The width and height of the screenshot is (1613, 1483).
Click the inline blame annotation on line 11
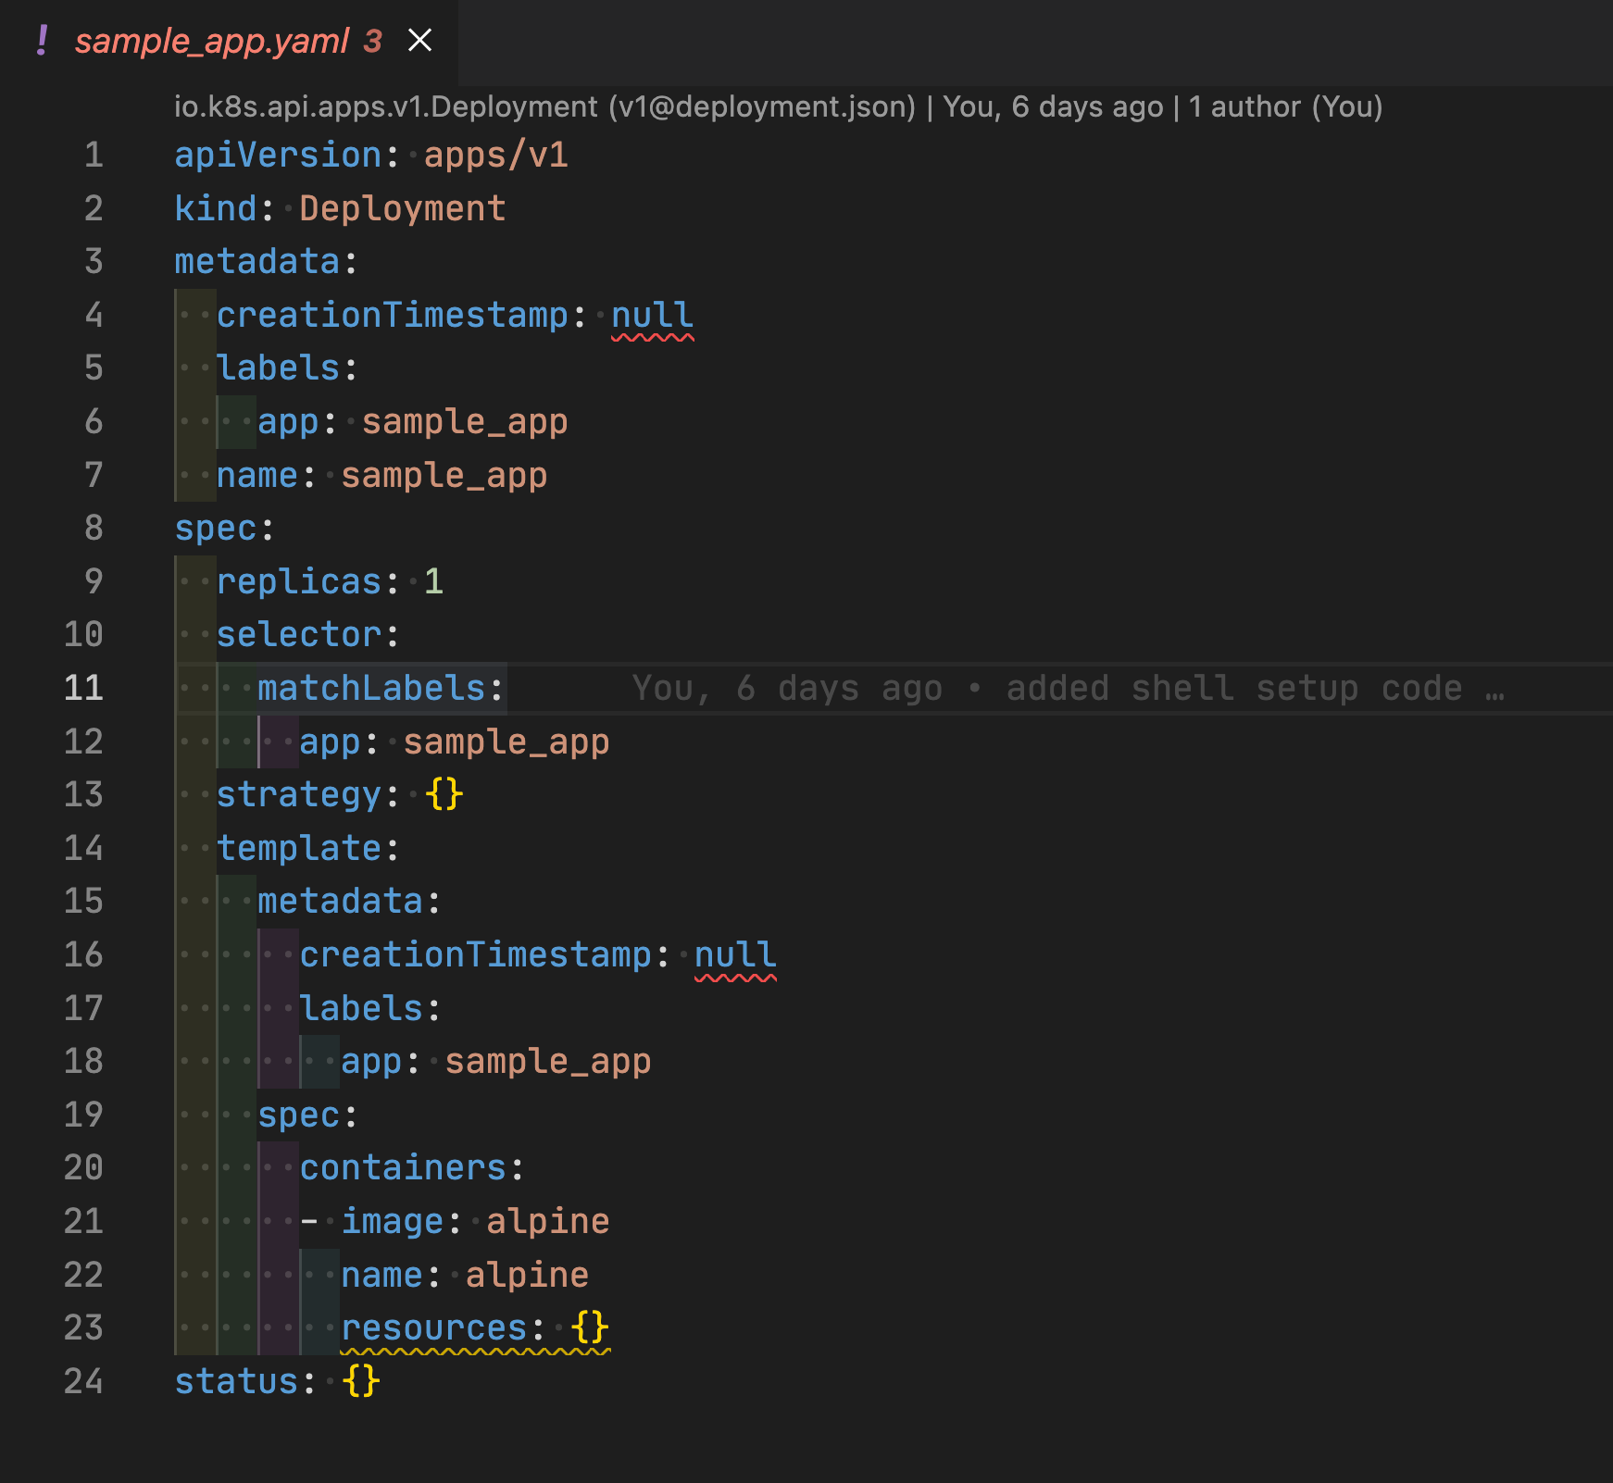click(x=1069, y=688)
